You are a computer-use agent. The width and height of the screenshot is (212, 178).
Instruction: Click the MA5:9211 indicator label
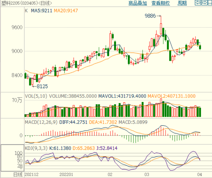42,11
